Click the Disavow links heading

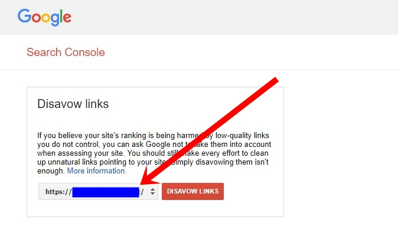[73, 104]
